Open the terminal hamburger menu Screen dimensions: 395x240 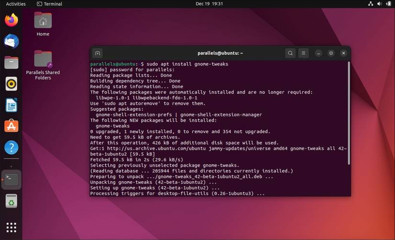click(x=303, y=53)
